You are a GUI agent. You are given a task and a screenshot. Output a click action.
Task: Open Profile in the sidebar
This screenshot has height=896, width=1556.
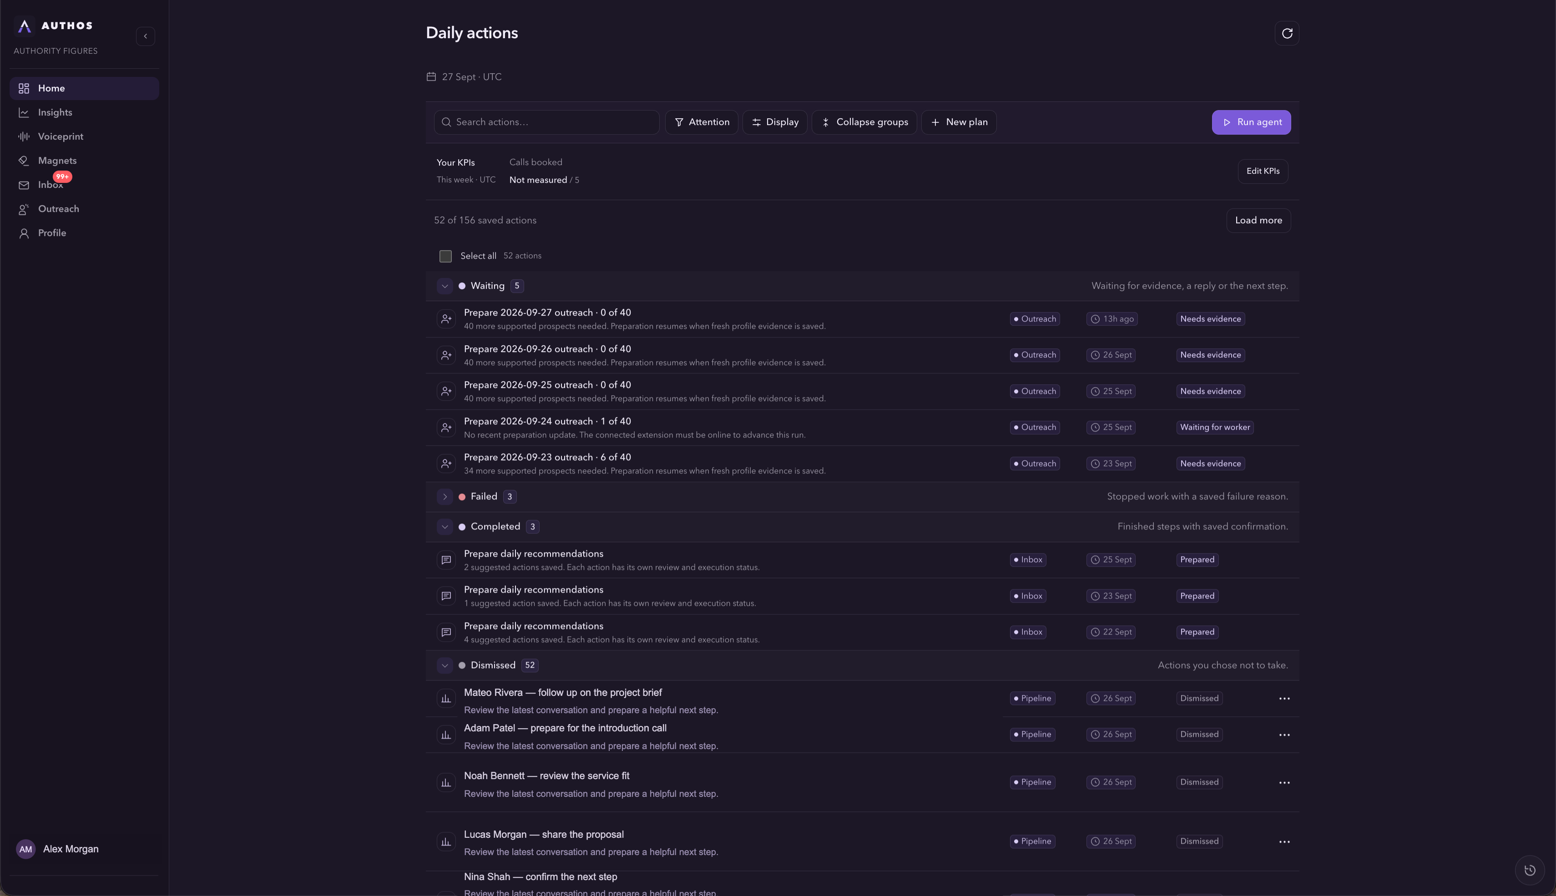84,233
